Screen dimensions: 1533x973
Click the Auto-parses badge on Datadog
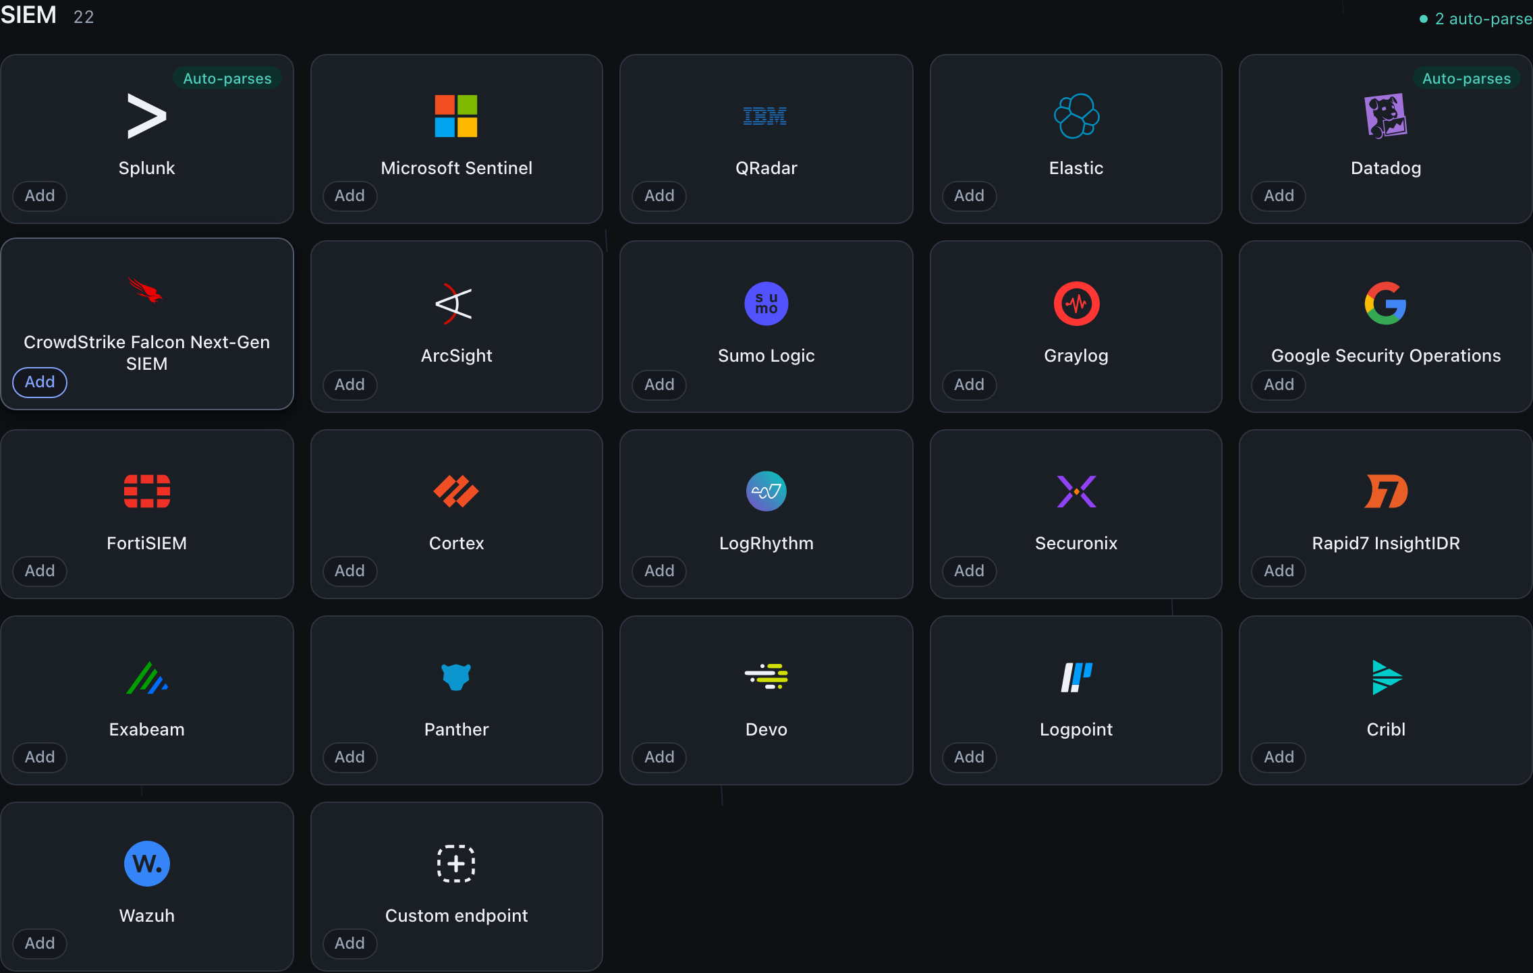pyautogui.click(x=1466, y=78)
